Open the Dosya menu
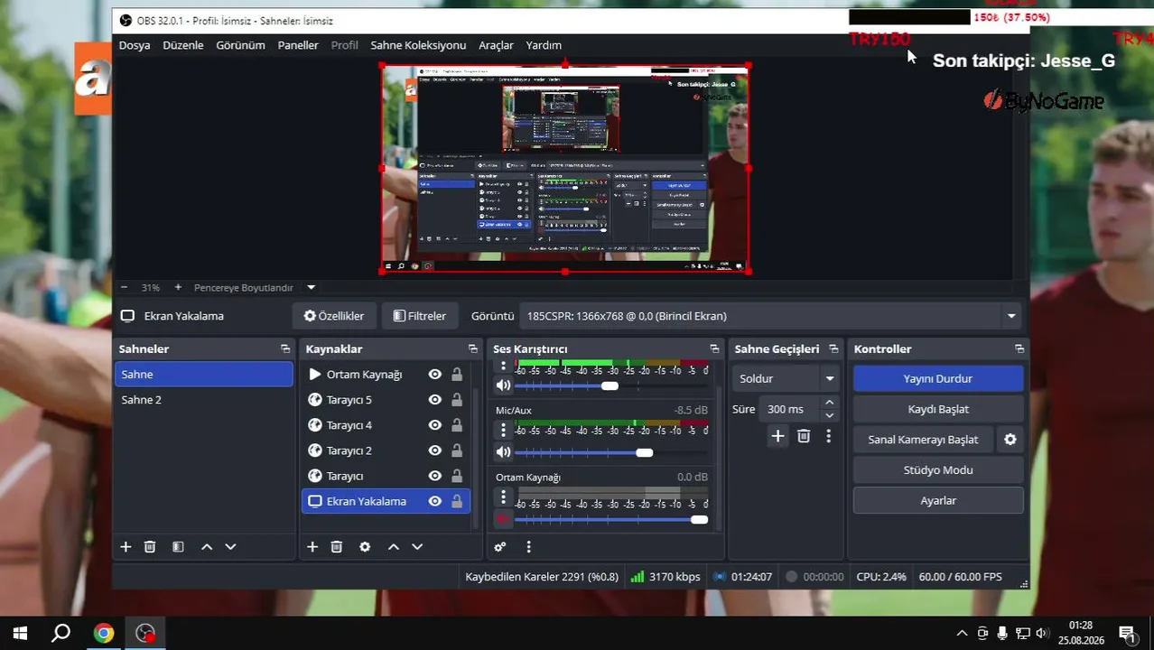The image size is (1154, 650). tap(135, 45)
